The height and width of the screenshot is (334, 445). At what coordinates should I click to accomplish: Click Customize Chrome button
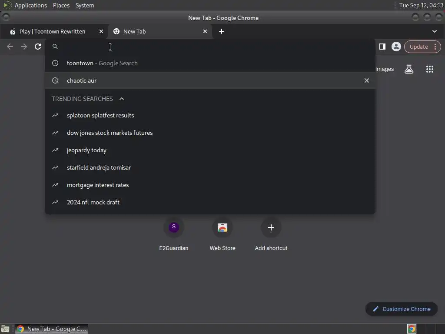(402, 309)
